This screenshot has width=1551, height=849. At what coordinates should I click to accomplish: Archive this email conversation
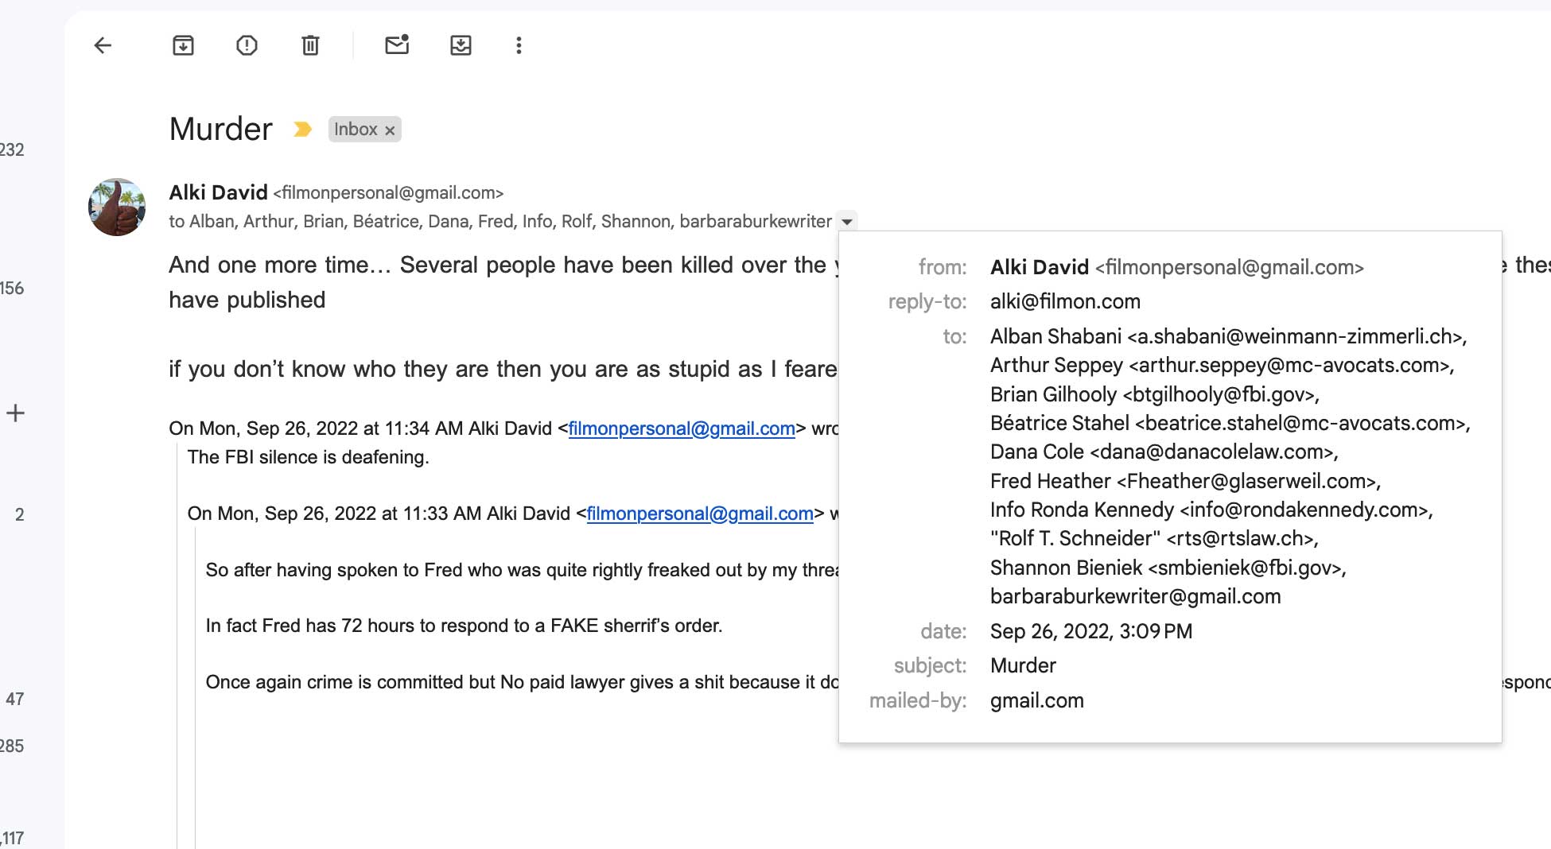[x=183, y=45]
